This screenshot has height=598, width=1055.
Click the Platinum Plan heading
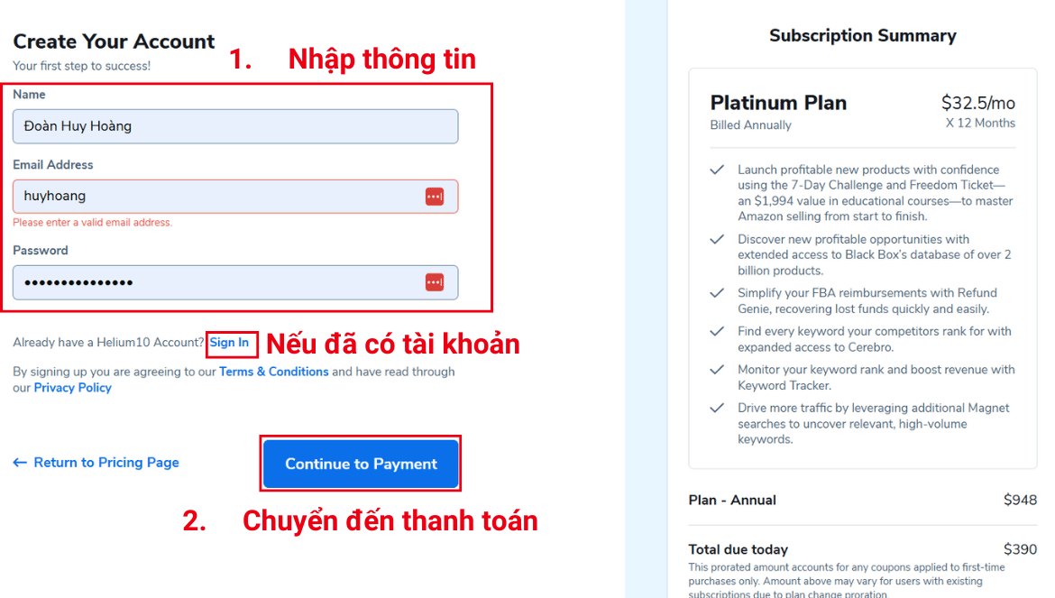coord(778,103)
